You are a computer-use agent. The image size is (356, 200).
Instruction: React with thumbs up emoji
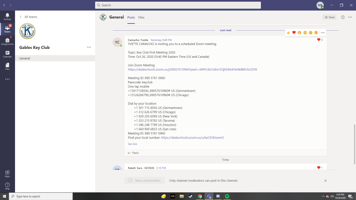pos(288,33)
